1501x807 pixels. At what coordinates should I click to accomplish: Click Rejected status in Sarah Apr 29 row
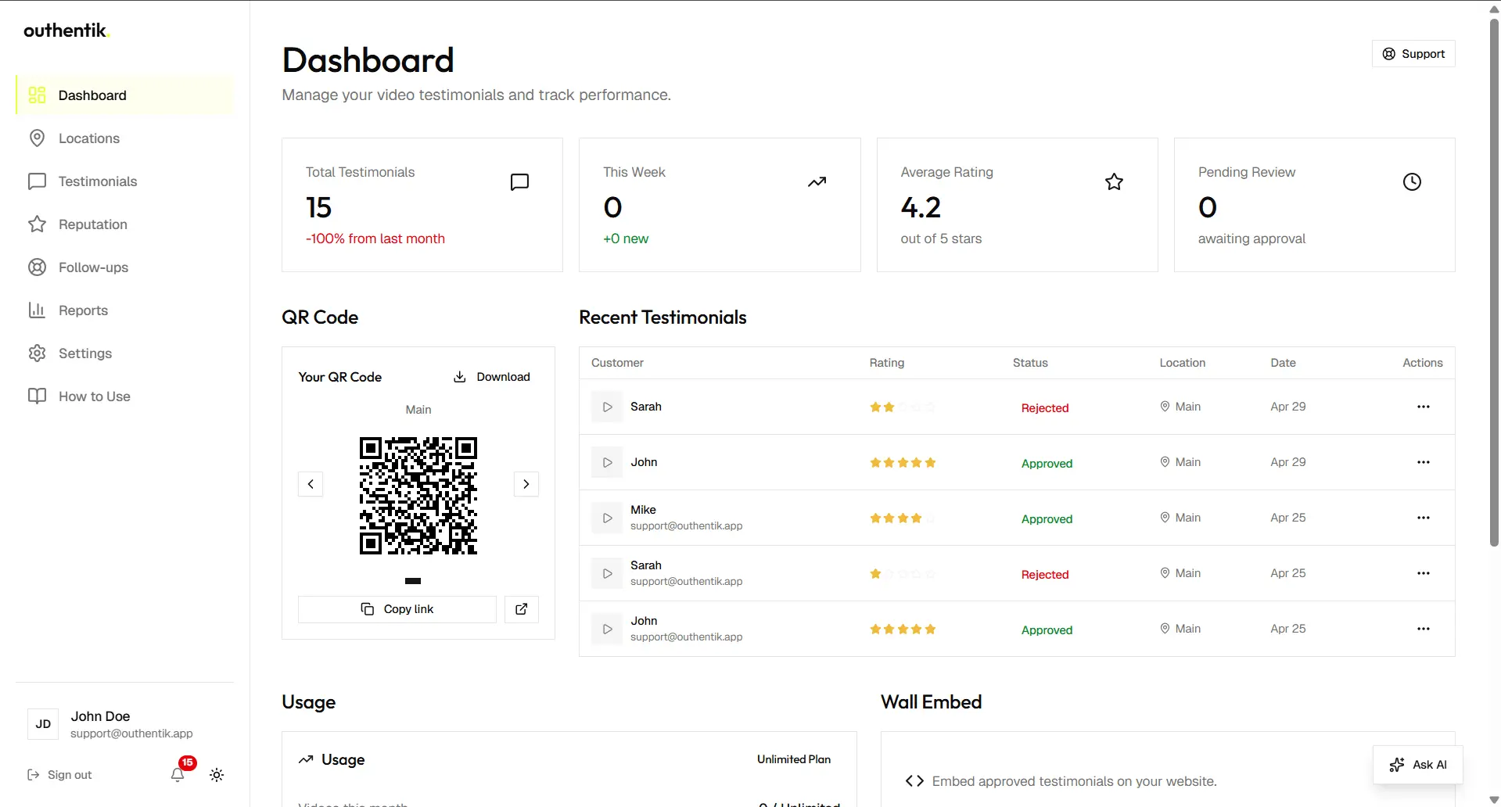1045,408
